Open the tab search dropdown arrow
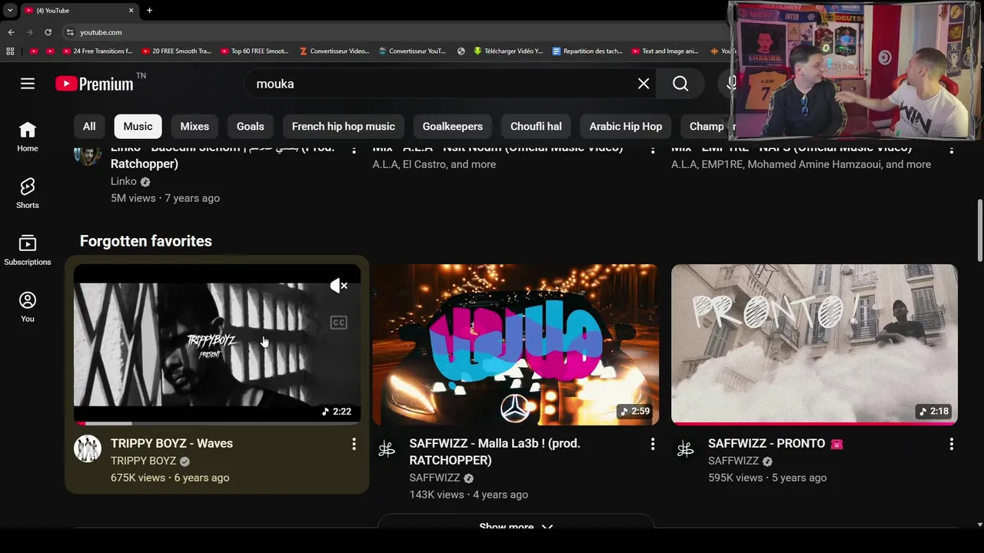This screenshot has width=984, height=553. click(x=10, y=10)
